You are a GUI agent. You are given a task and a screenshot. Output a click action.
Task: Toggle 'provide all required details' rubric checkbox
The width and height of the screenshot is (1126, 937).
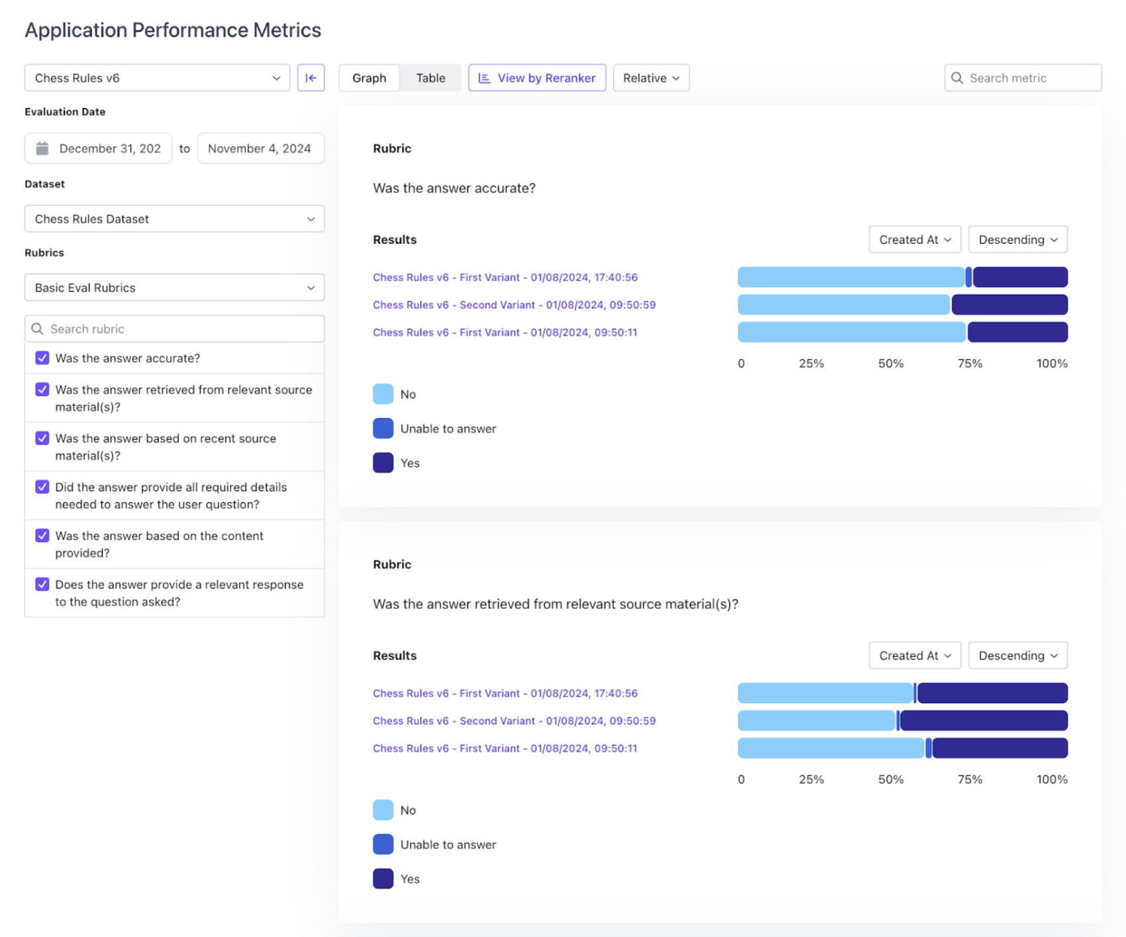(x=42, y=487)
